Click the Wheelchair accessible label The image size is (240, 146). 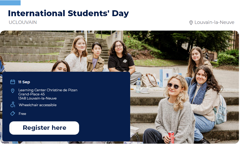point(38,105)
